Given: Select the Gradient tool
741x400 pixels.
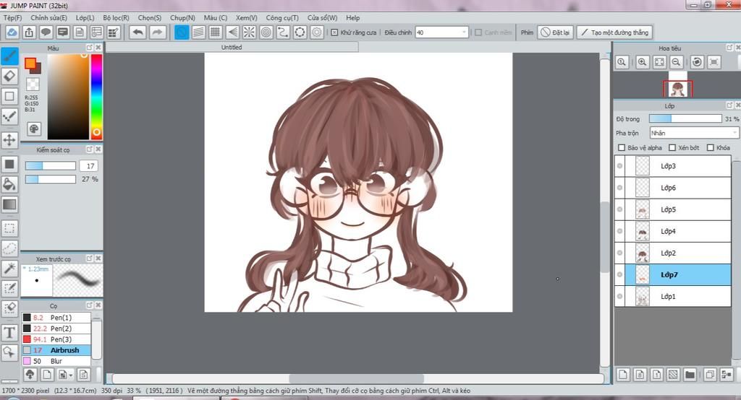Looking at the screenshot, I should 9,204.
